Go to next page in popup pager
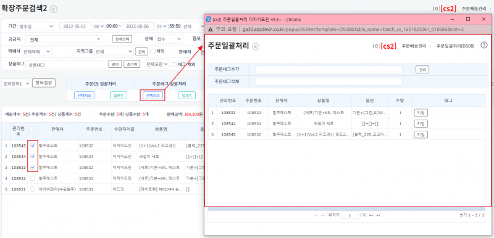Screen dimensions: 494x238 click(371, 215)
